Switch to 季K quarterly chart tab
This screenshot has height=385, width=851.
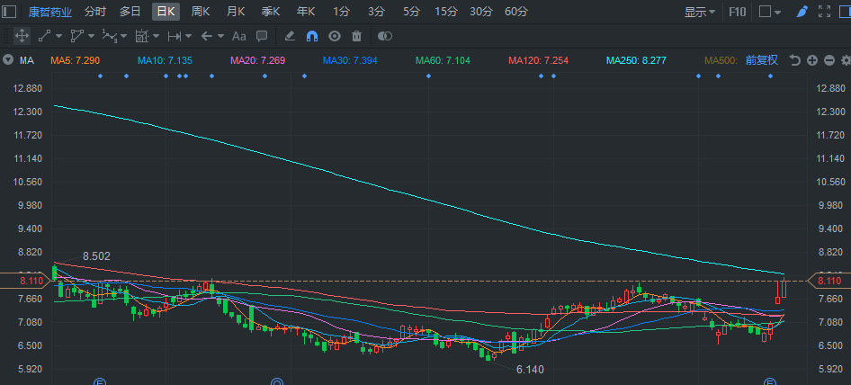270,12
